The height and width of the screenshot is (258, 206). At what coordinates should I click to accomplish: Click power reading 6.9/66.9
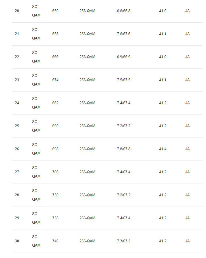click(x=124, y=57)
